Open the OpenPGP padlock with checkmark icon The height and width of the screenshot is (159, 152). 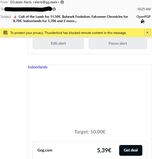pos(143,22)
